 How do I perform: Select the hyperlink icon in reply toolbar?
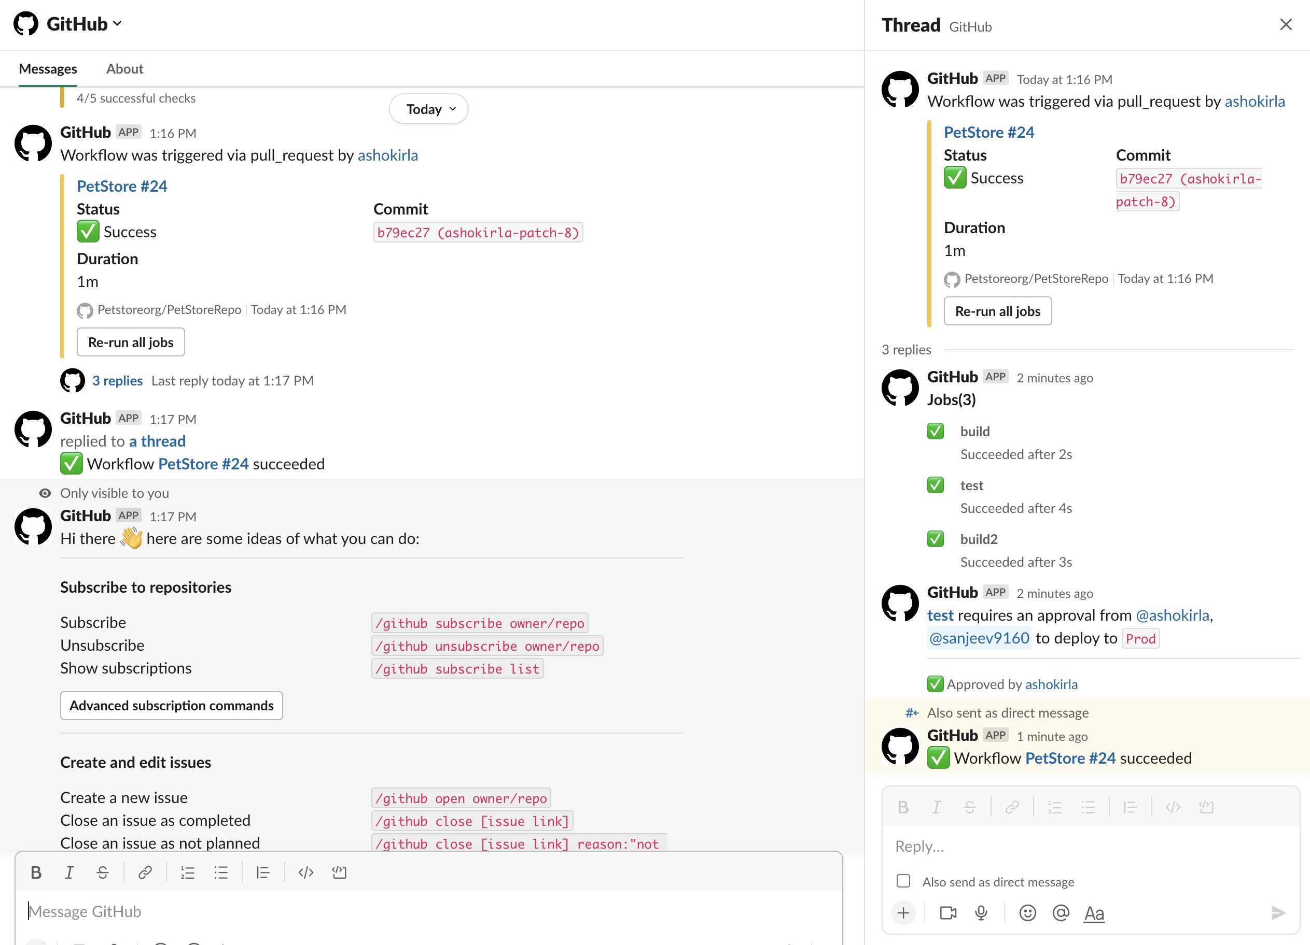coord(1011,807)
